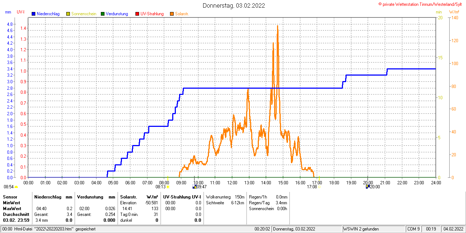Click the 08:54 time label at bottom left
The height and width of the screenshot is (233, 466).
coord(9,187)
